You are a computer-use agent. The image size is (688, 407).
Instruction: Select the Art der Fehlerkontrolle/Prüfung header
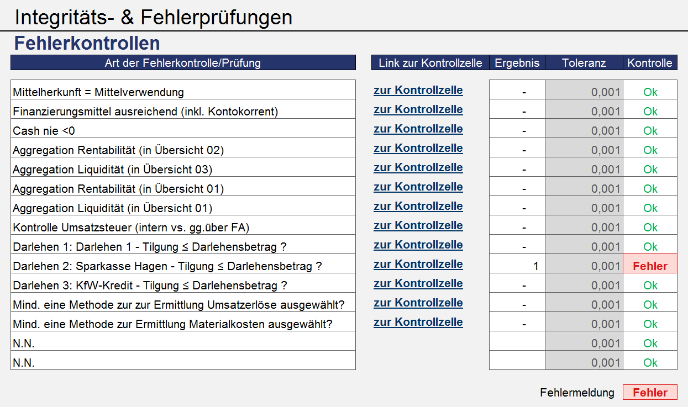click(183, 63)
